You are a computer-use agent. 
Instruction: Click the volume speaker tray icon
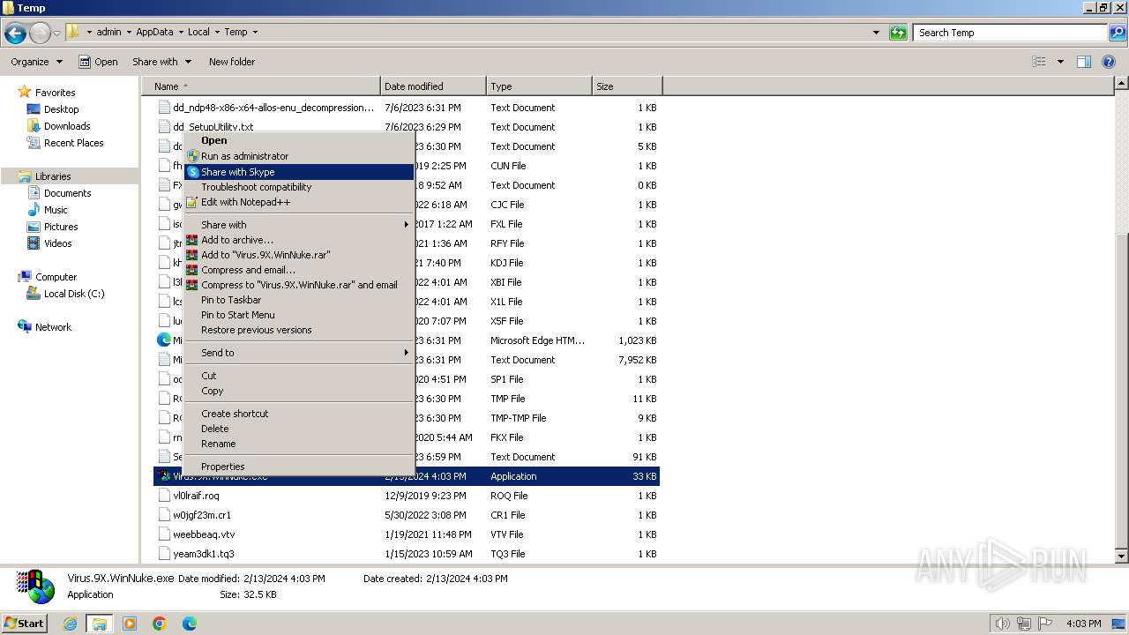point(1001,624)
